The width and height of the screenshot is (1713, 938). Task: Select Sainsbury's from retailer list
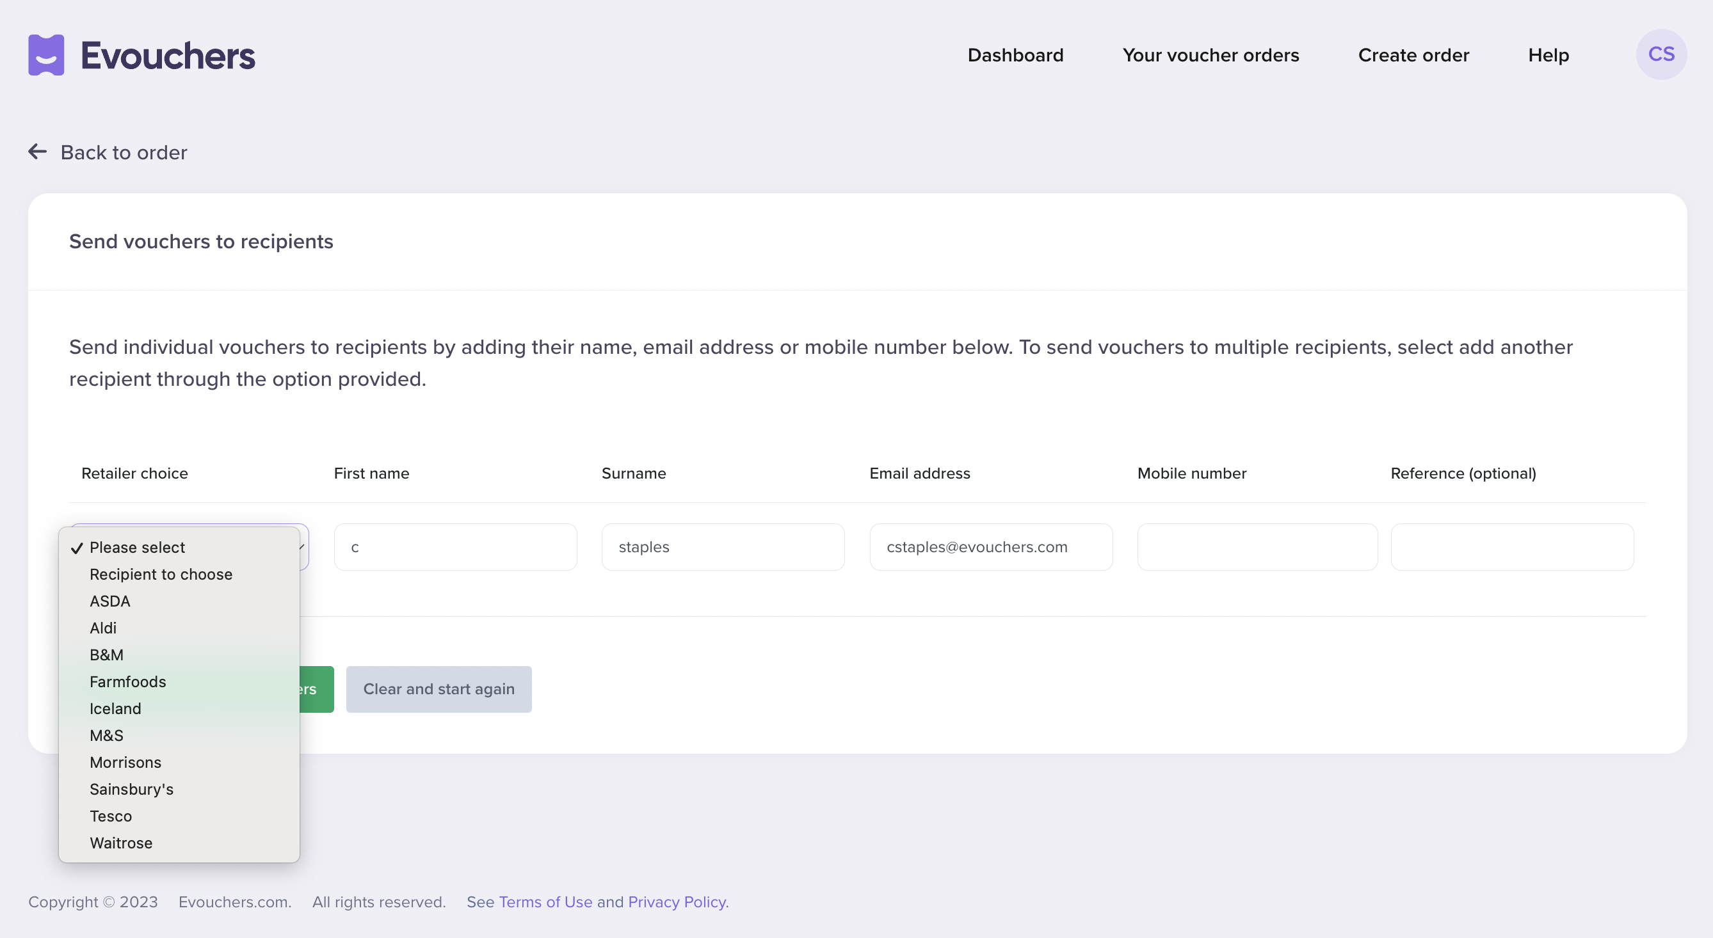click(x=179, y=789)
